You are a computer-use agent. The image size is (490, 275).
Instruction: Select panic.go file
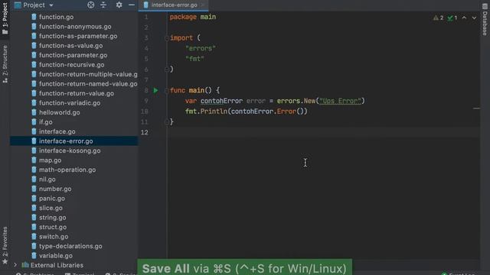pos(52,199)
